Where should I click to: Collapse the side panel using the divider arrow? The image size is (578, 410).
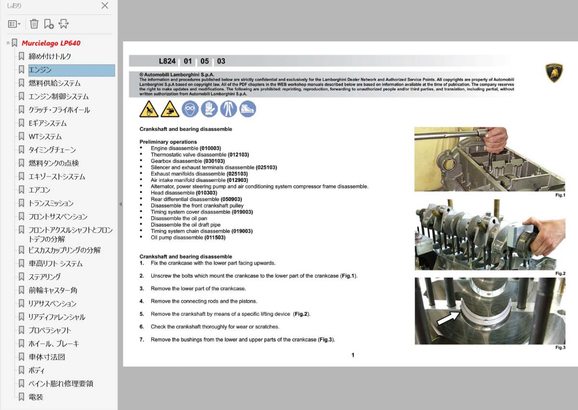pos(120,204)
